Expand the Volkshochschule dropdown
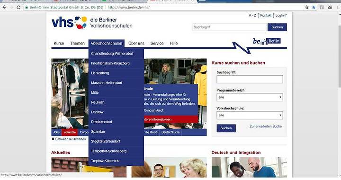The image size is (341, 180). click(250, 115)
